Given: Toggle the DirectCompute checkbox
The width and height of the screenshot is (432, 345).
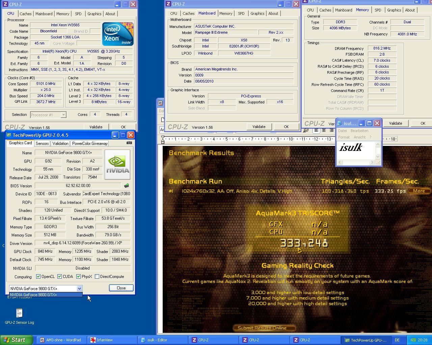Looking at the screenshot, I should [97, 277].
